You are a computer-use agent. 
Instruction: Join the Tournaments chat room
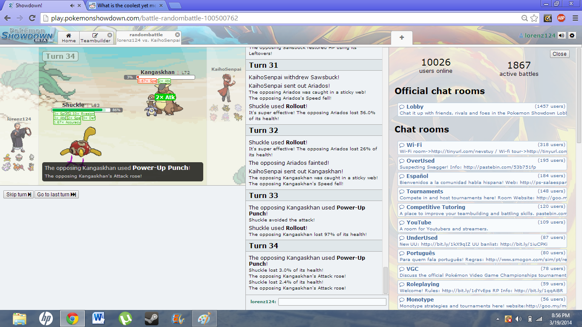482,195
